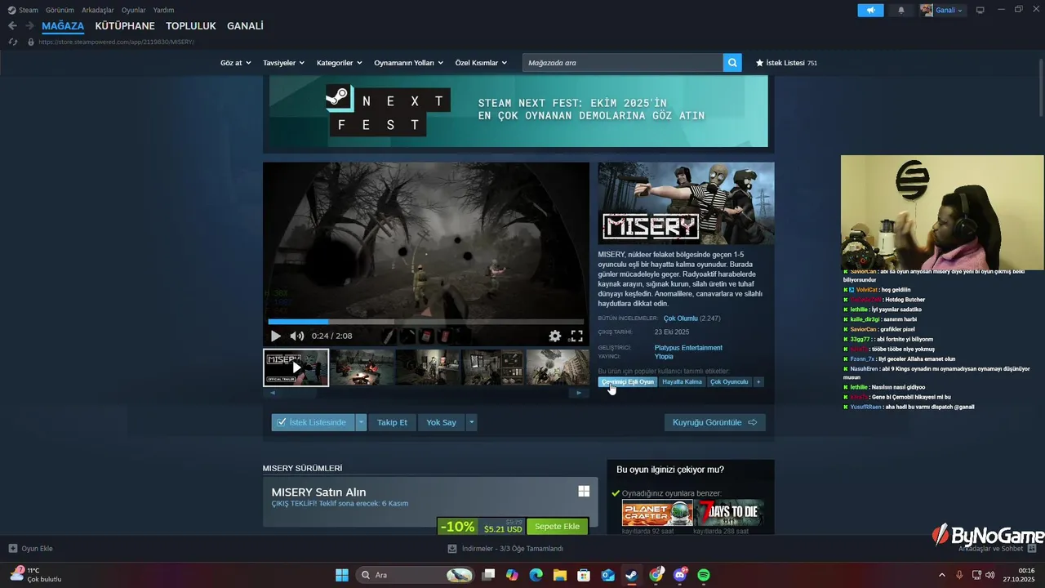Expand the Yok Say dropdown arrow
Image resolution: width=1045 pixels, height=588 pixels.
click(x=471, y=422)
